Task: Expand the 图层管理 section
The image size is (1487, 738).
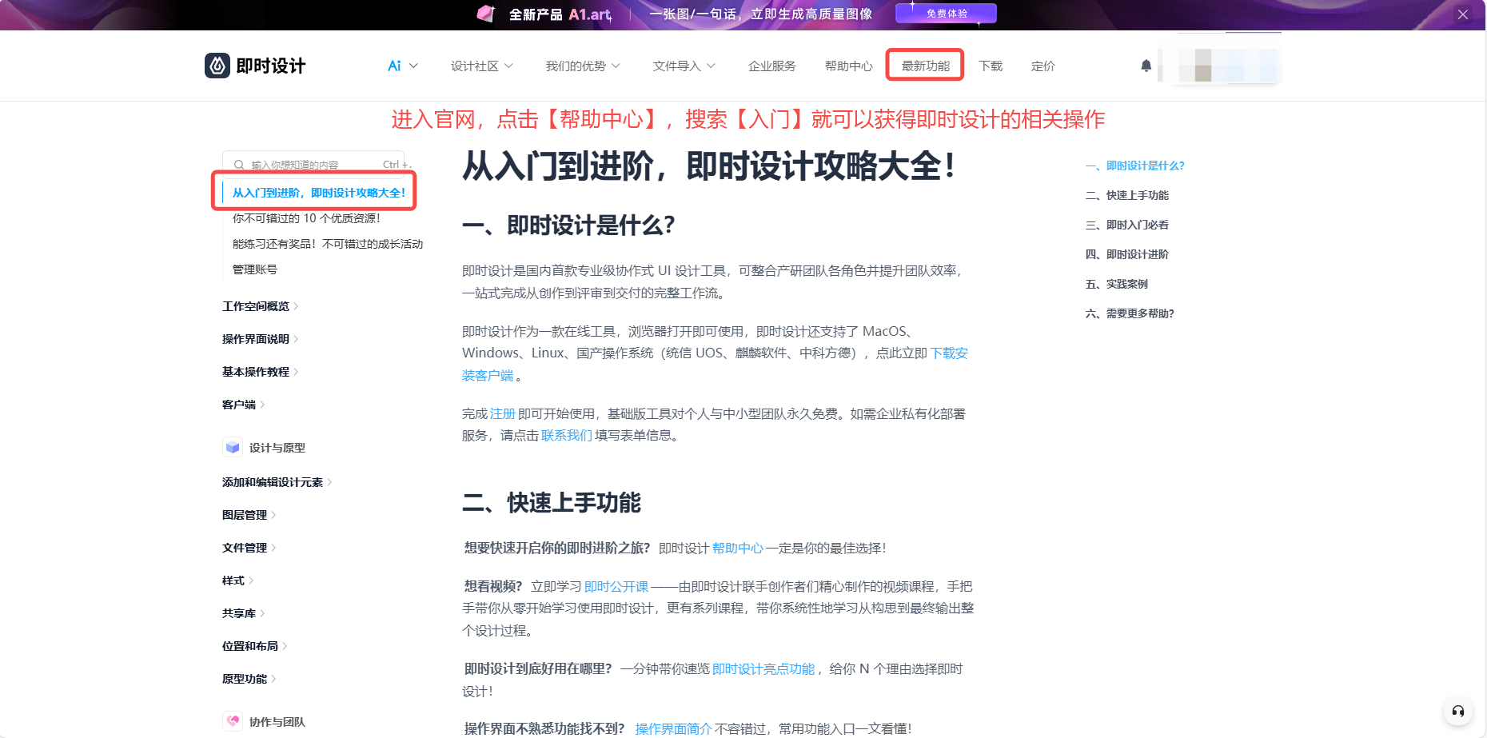Action: tap(249, 515)
